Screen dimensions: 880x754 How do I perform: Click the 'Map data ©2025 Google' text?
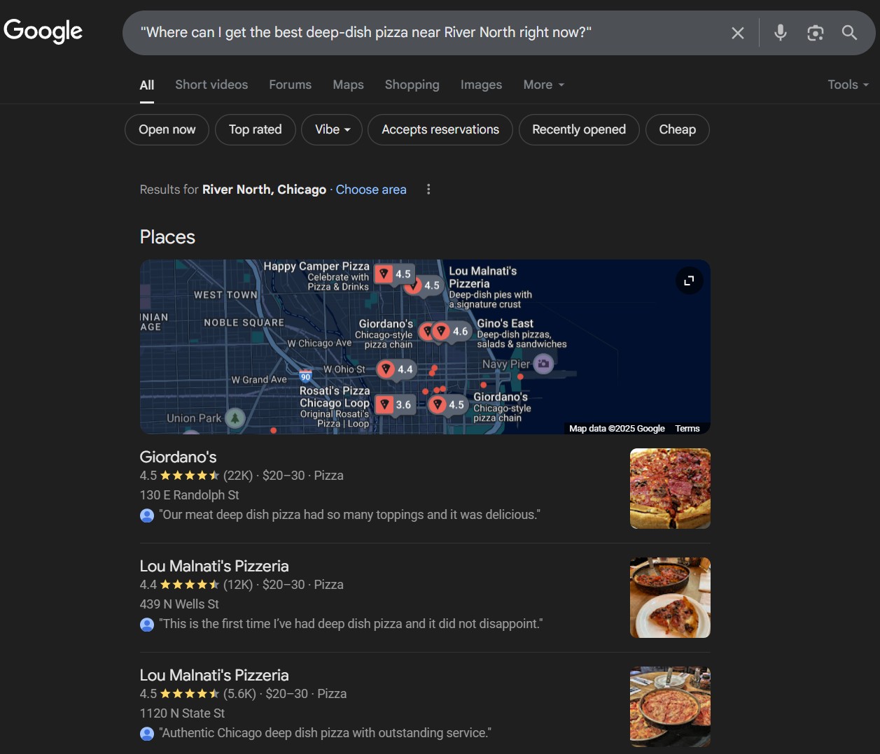tap(617, 429)
